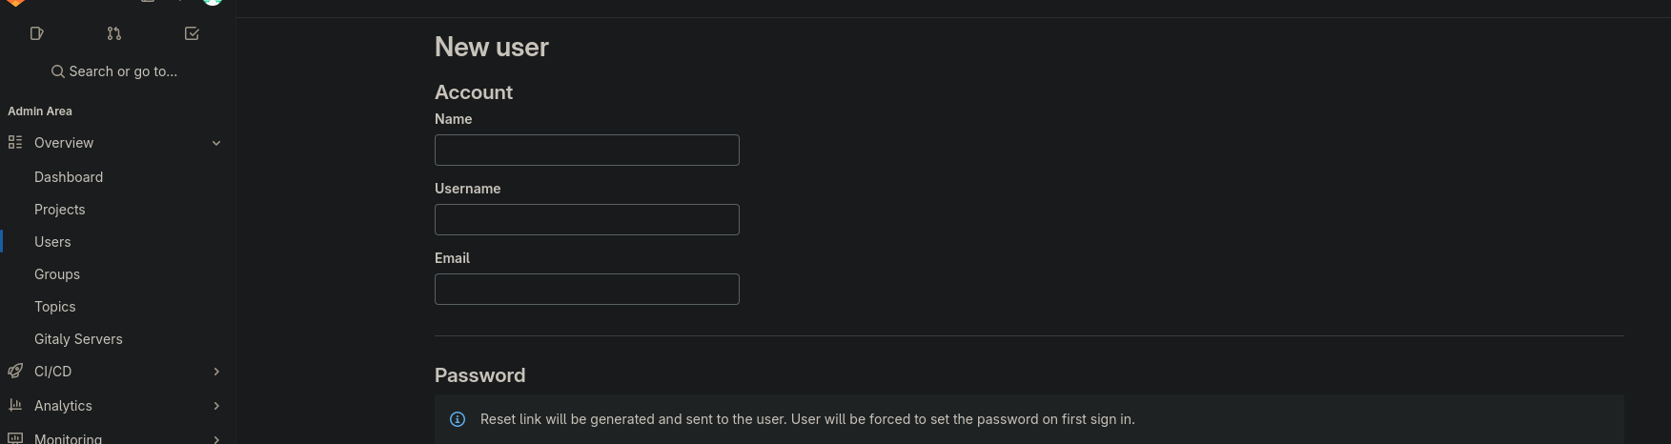Open Groups admin page
The width and height of the screenshot is (1671, 444).
coord(57,274)
